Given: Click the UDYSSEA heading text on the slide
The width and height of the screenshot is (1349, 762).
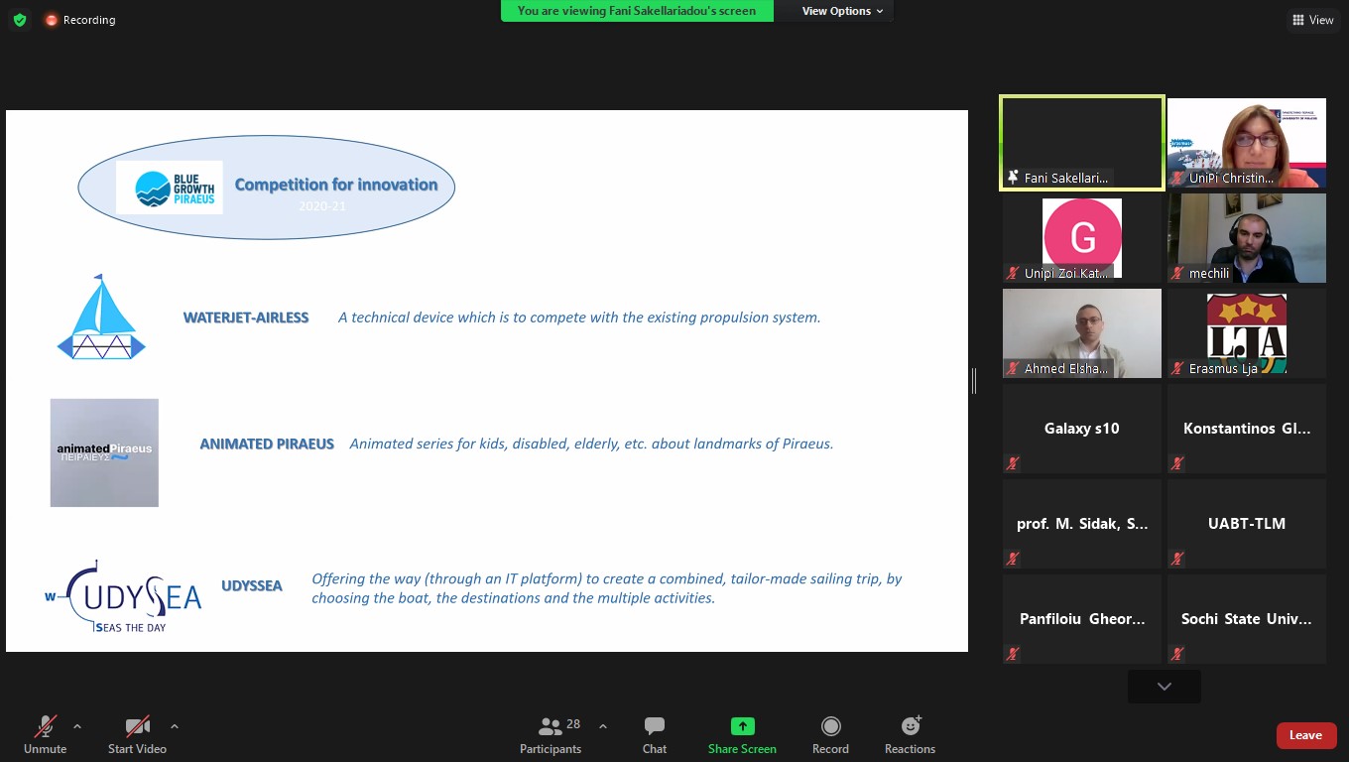Looking at the screenshot, I should point(252,586).
